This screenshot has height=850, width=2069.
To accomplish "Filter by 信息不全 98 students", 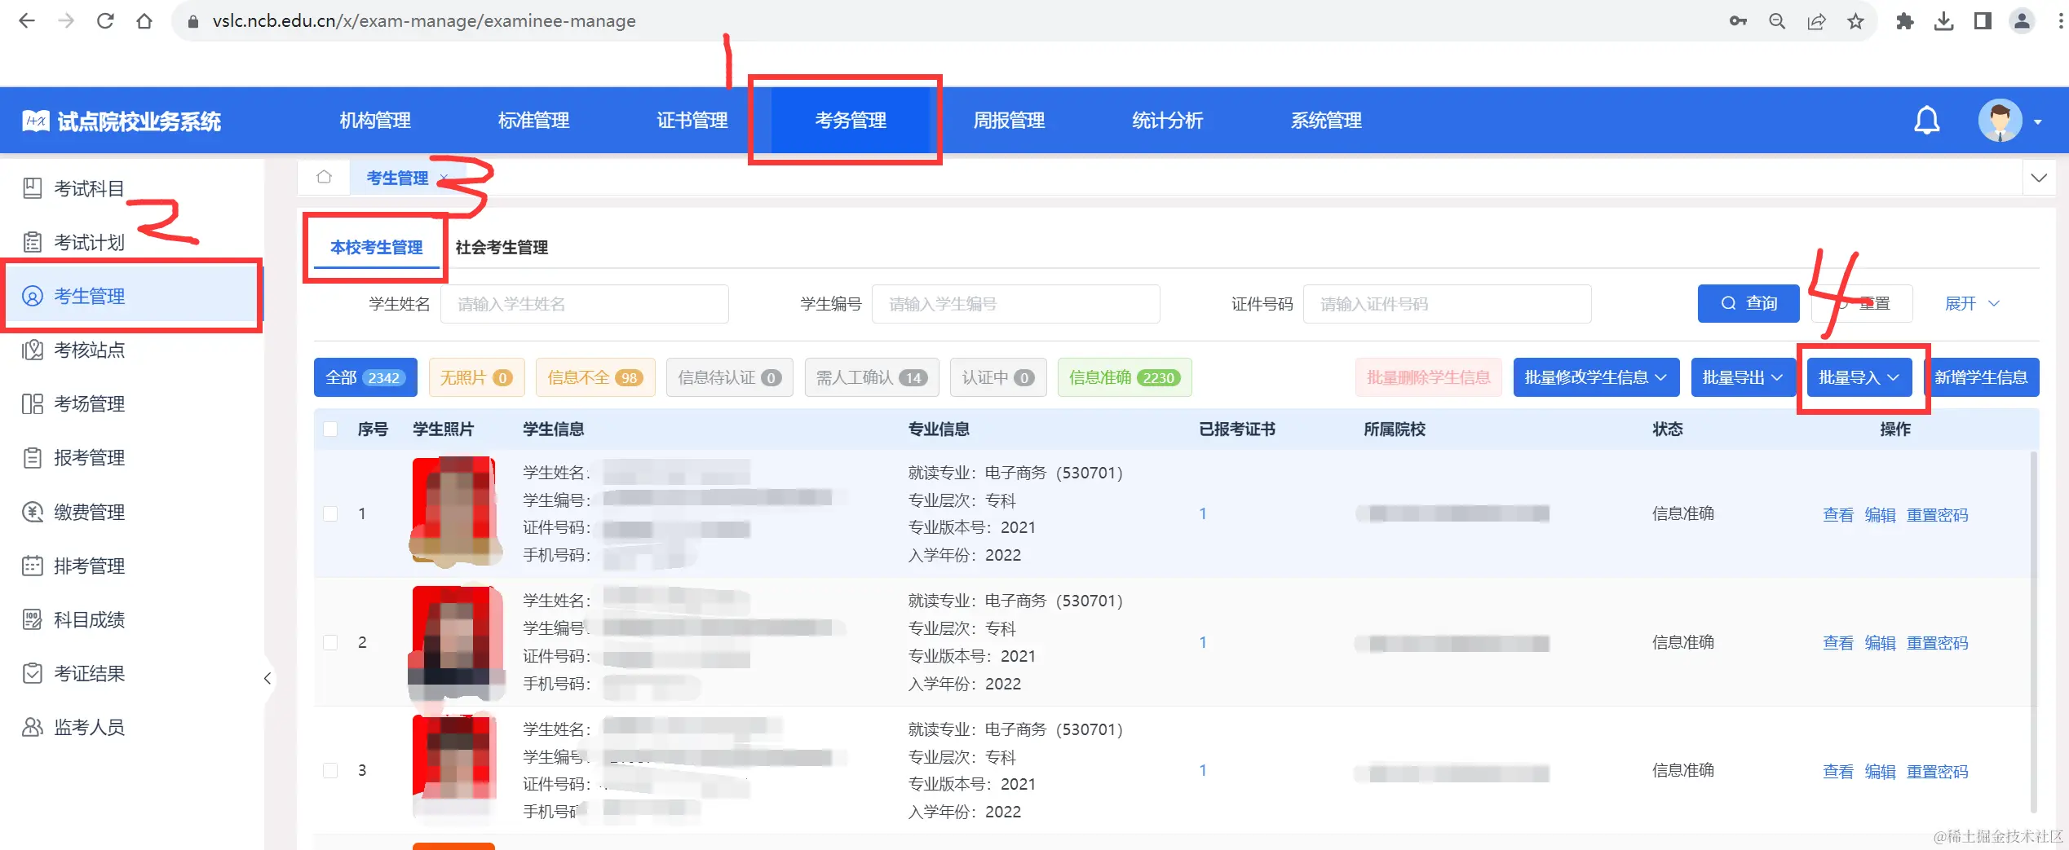I will point(595,377).
